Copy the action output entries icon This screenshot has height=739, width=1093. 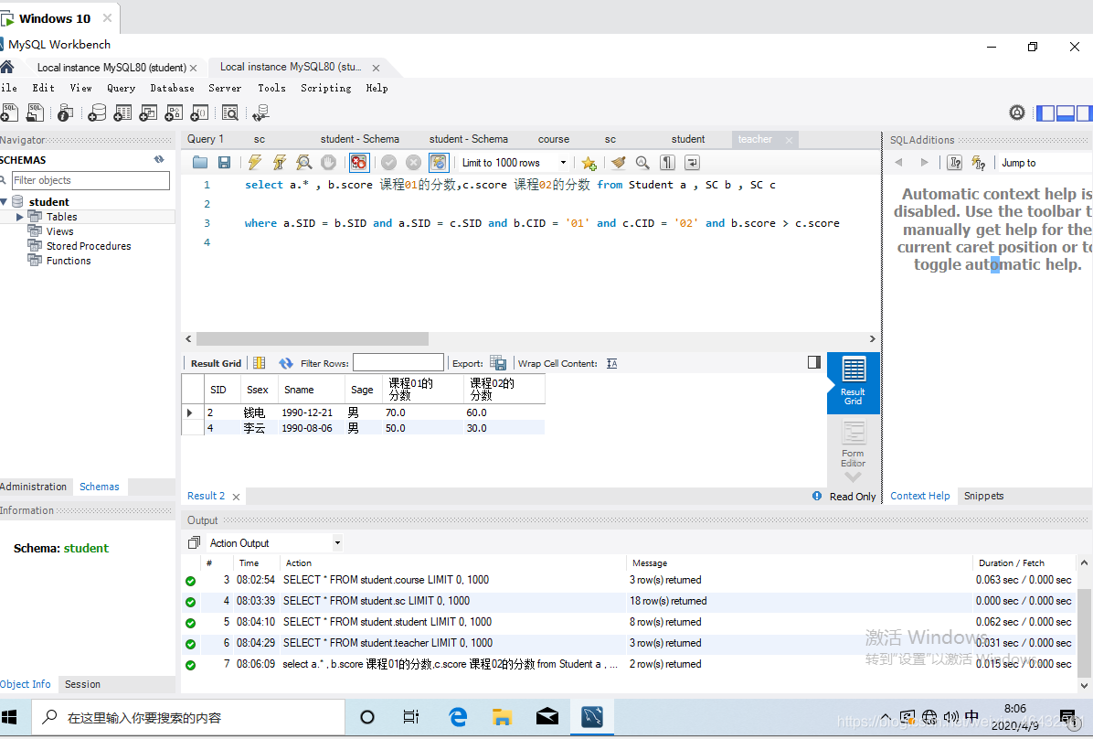[195, 543]
